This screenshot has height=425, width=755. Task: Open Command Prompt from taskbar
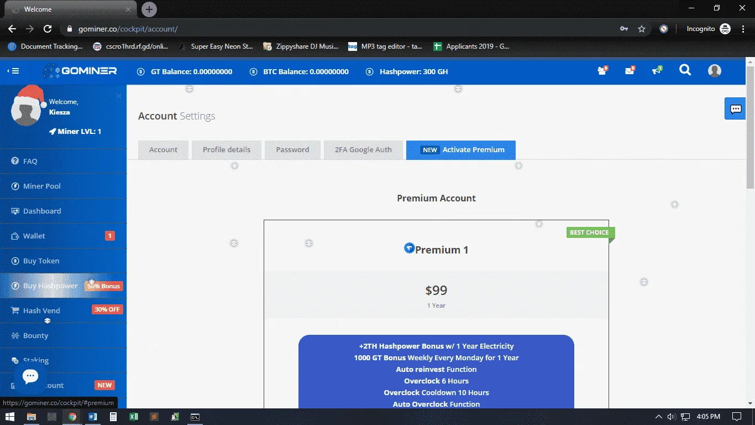195,417
